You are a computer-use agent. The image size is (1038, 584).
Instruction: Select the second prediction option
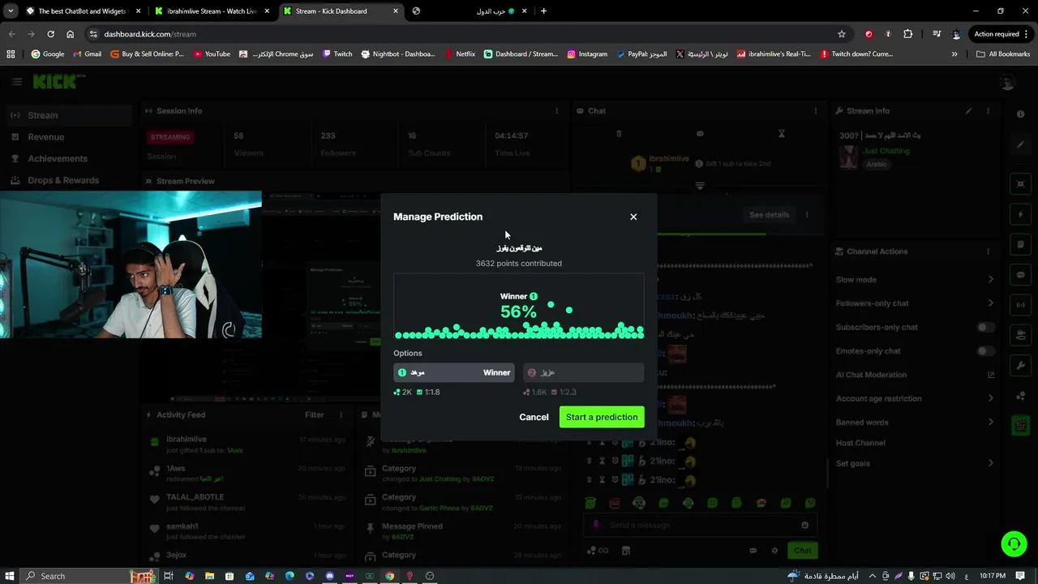(584, 372)
